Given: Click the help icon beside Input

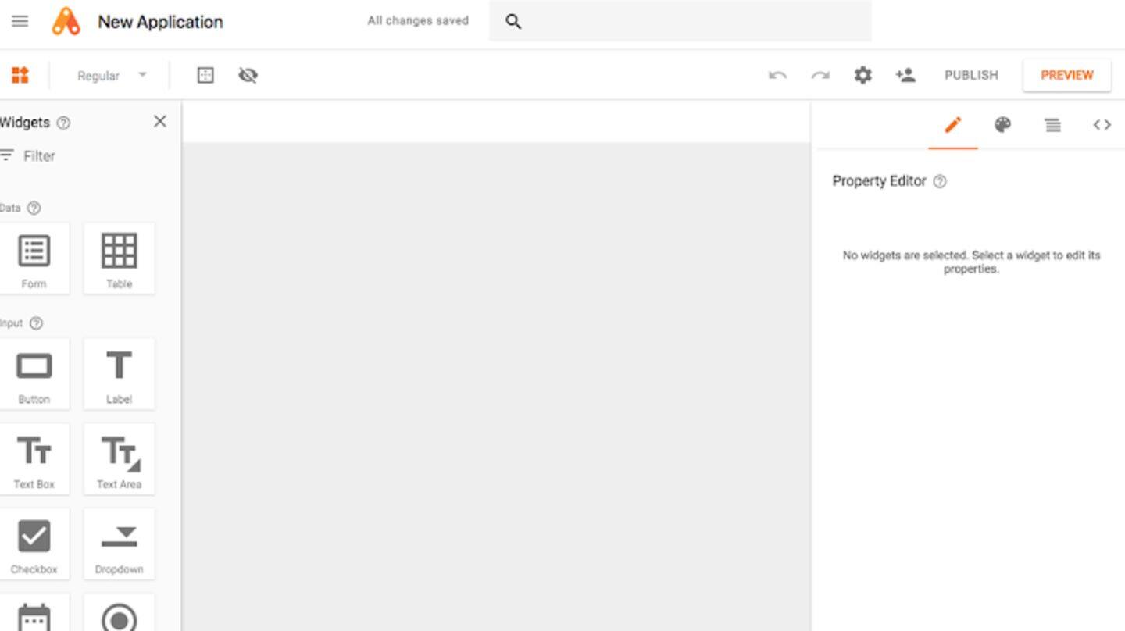Looking at the screenshot, I should pyautogui.click(x=36, y=323).
